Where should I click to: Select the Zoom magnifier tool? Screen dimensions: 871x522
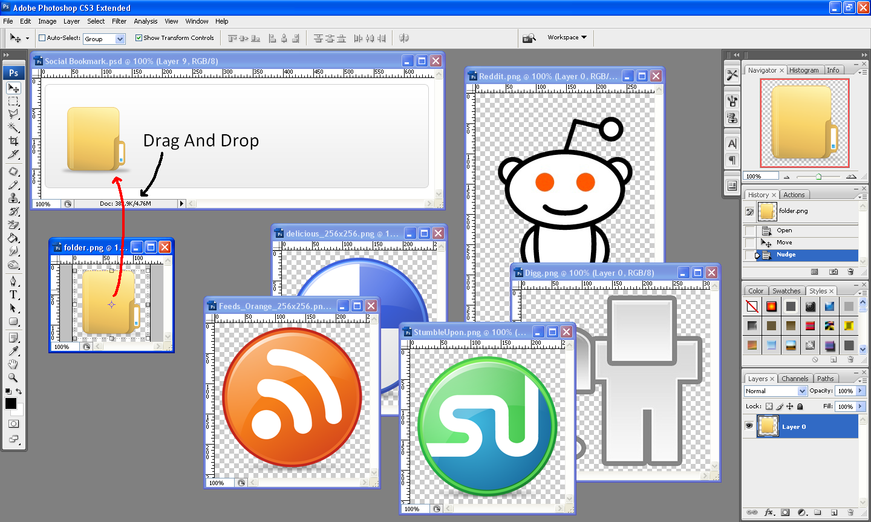point(13,377)
